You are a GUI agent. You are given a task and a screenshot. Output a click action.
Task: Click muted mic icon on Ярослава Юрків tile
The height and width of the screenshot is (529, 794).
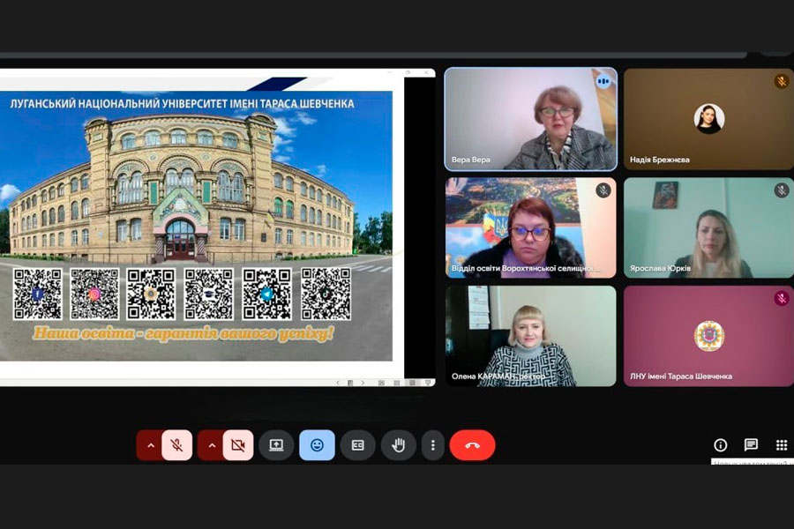(x=782, y=190)
